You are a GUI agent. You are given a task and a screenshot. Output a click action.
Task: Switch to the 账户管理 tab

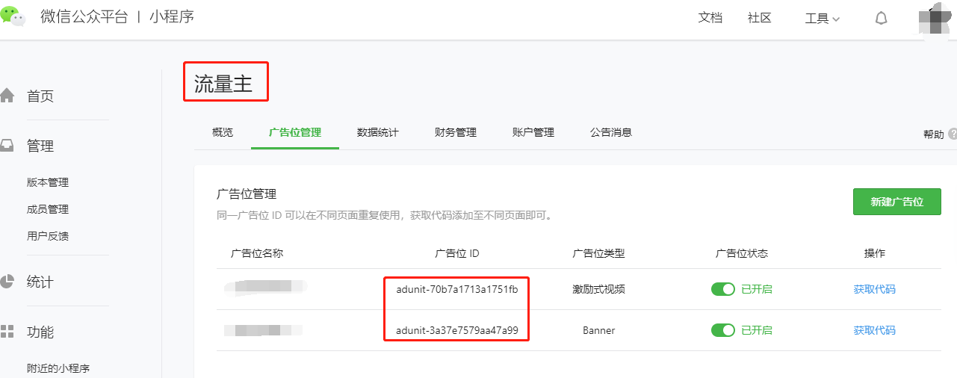click(x=533, y=132)
